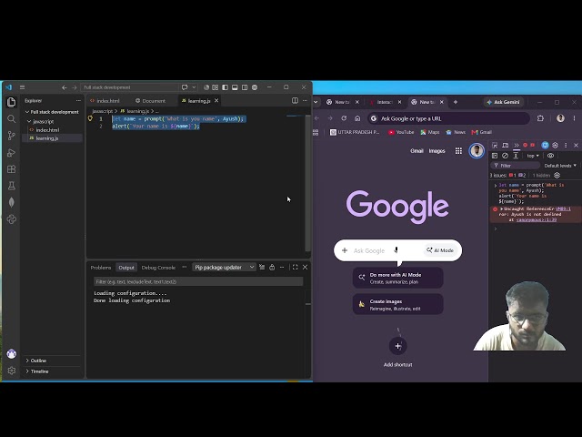Open the YouTube bookmark
Viewport: 582px width, 437px height.
401,132
